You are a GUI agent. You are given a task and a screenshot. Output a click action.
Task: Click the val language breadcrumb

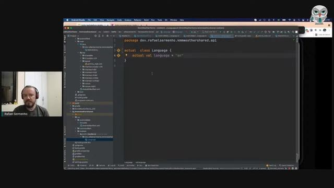[141, 162]
